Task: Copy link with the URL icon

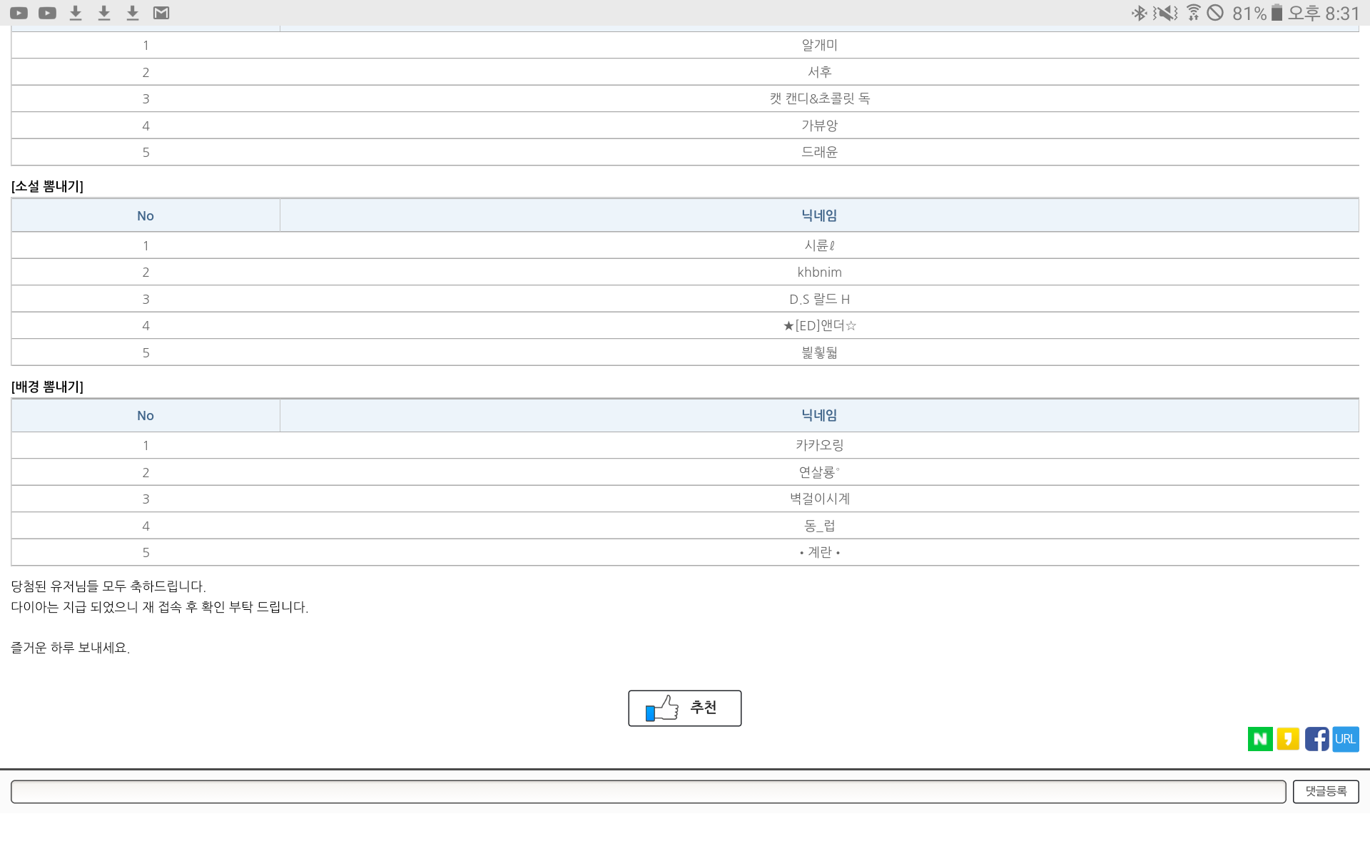Action: [x=1345, y=739]
